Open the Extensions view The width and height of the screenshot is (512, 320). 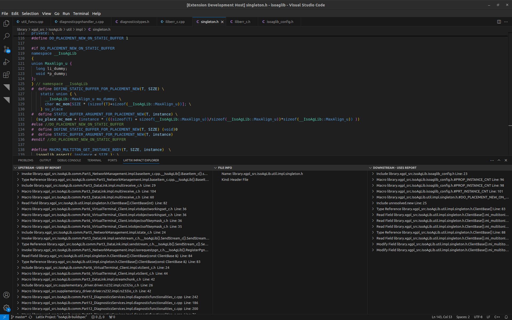pos(6,75)
